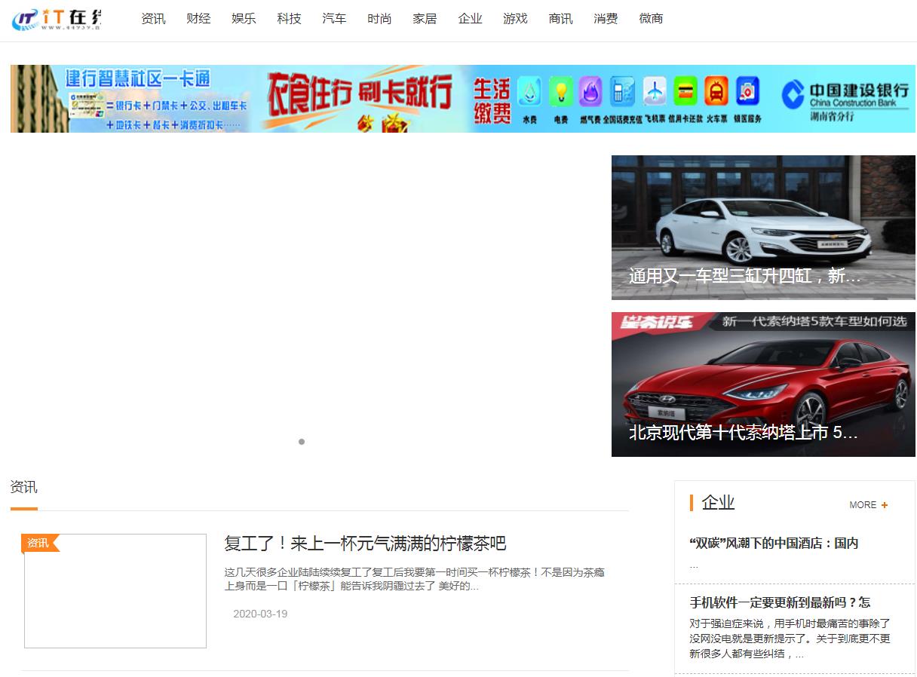This screenshot has width=917, height=677.
Task: Open the 财经 navigation menu item
Action: (x=198, y=19)
